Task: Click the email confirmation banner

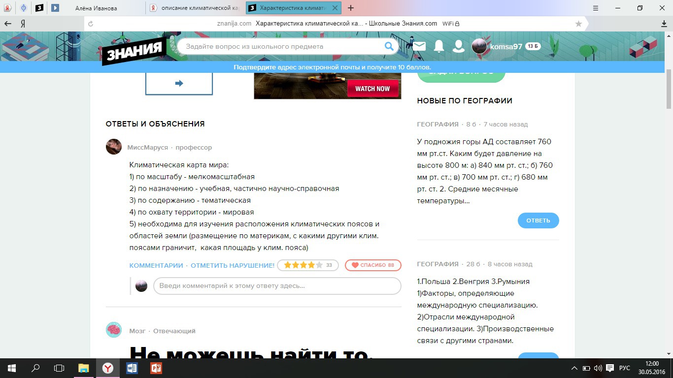Action: [x=333, y=67]
